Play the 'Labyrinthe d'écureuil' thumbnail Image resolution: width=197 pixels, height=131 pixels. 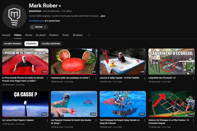coord(172,62)
